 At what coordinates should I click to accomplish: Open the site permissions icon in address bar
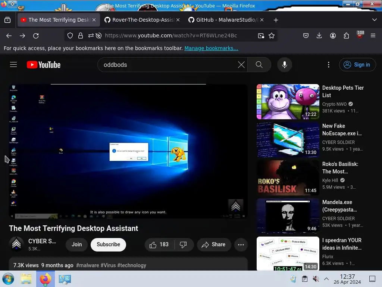click(x=91, y=36)
